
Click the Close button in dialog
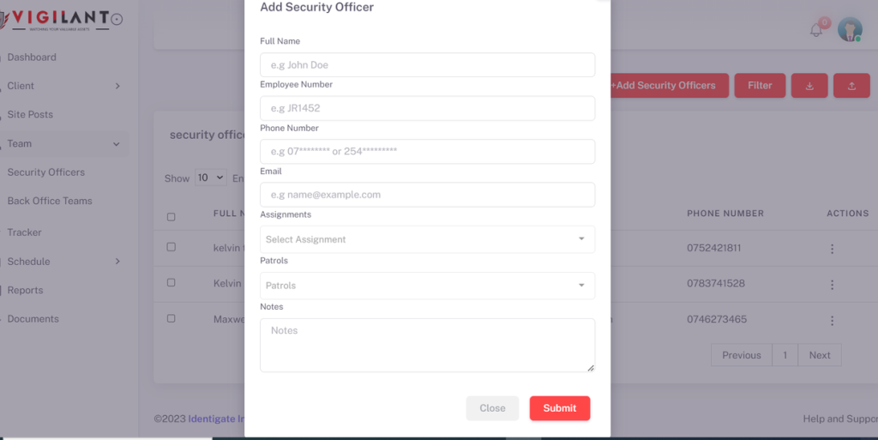coord(492,408)
